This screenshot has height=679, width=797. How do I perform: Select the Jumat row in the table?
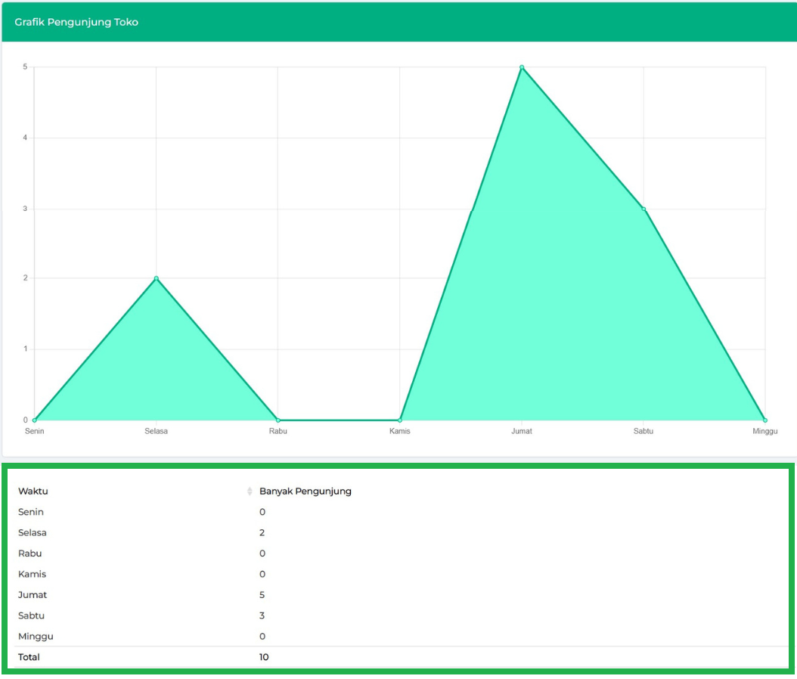[x=33, y=595]
